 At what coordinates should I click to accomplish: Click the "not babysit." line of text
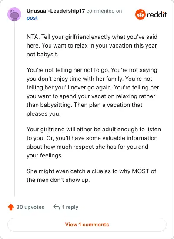point(43,54)
